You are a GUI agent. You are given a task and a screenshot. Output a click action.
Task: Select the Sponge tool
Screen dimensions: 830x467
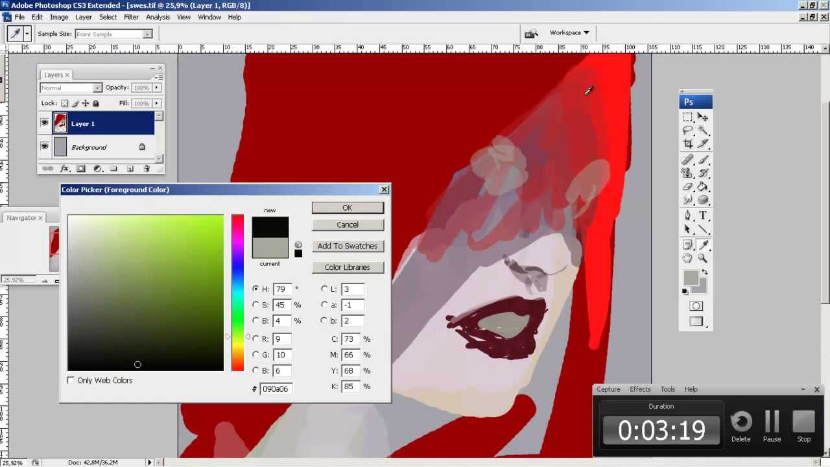tap(703, 200)
